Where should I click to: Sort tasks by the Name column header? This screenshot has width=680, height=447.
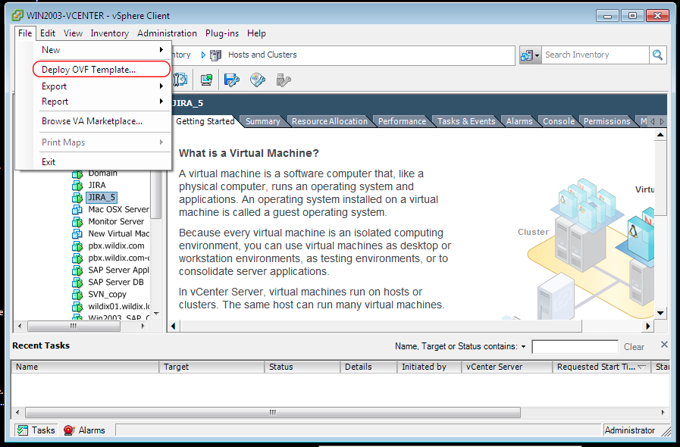pyautogui.click(x=85, y=367)
